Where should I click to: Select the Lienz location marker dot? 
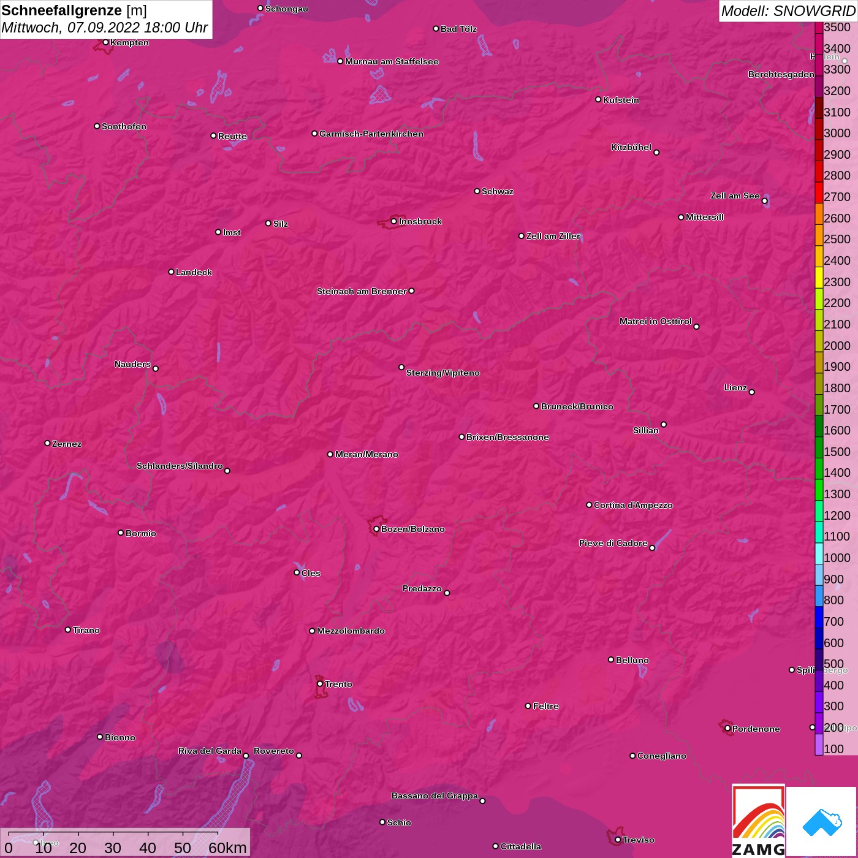point(751,392)
